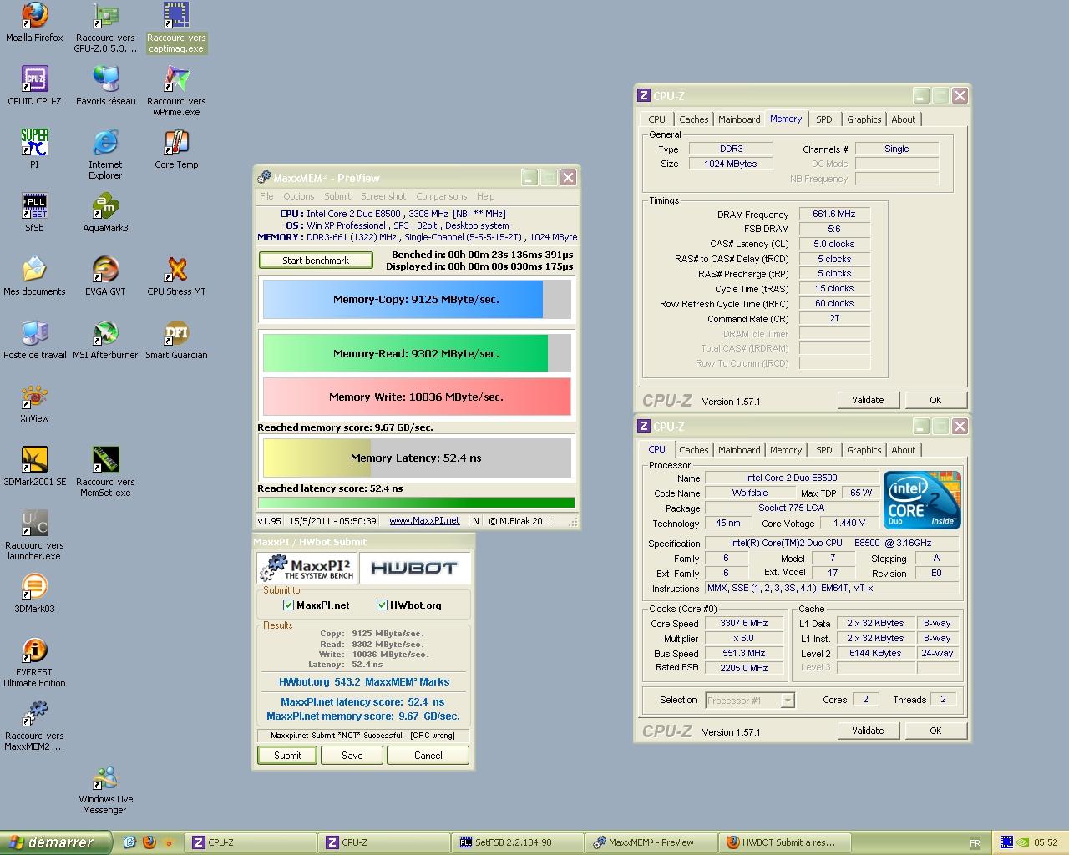The height and width of the screenshot is (855, 1069).
Task: Open the File menu in MaxxMEM
Action: (x=266, y=196)
